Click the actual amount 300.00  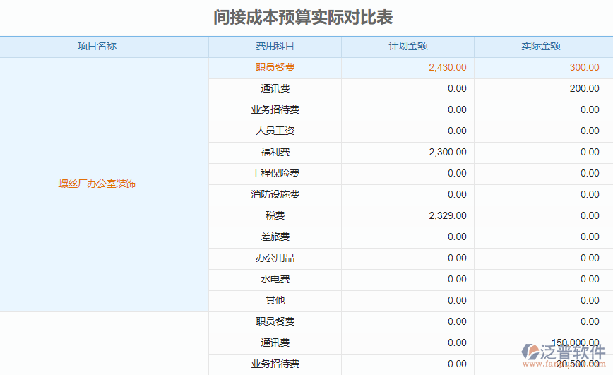pyautogui.click(x=584, y=68)
